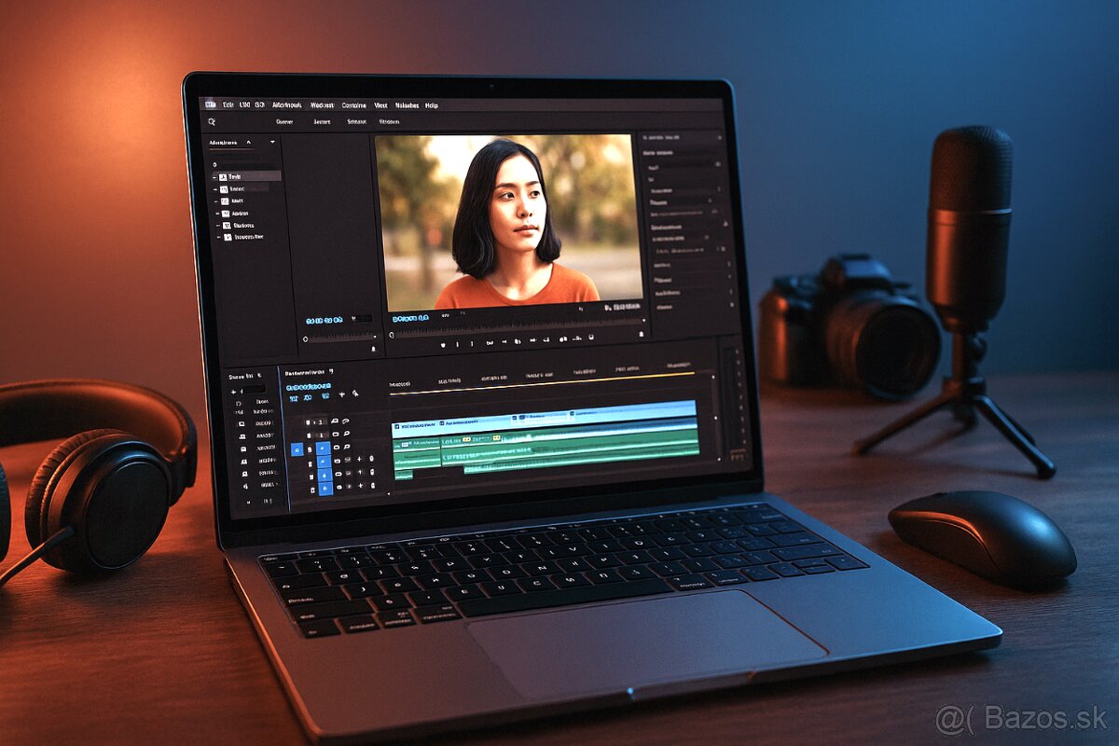1119x746 pixels.
Task: Click the blue timecode under the program monitor
Action: click(410, 319)
